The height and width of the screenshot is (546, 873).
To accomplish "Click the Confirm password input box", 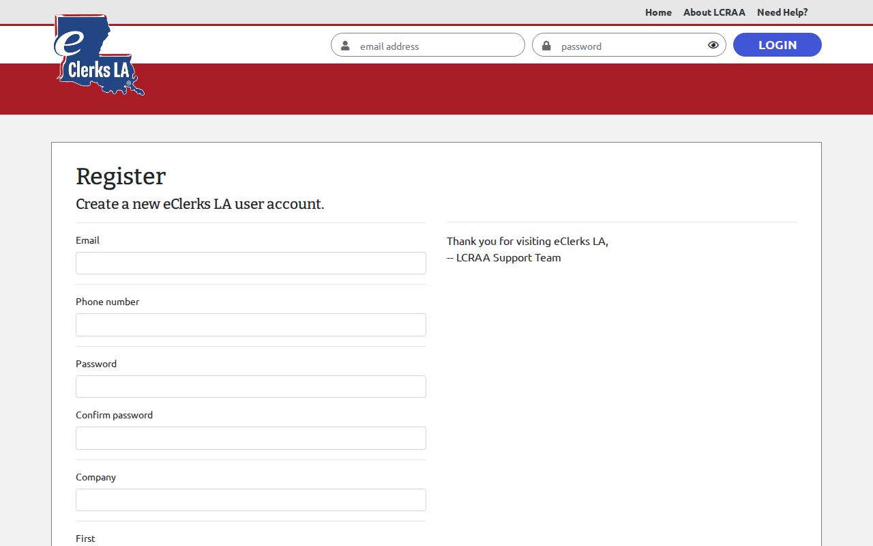I will (251, 438).
